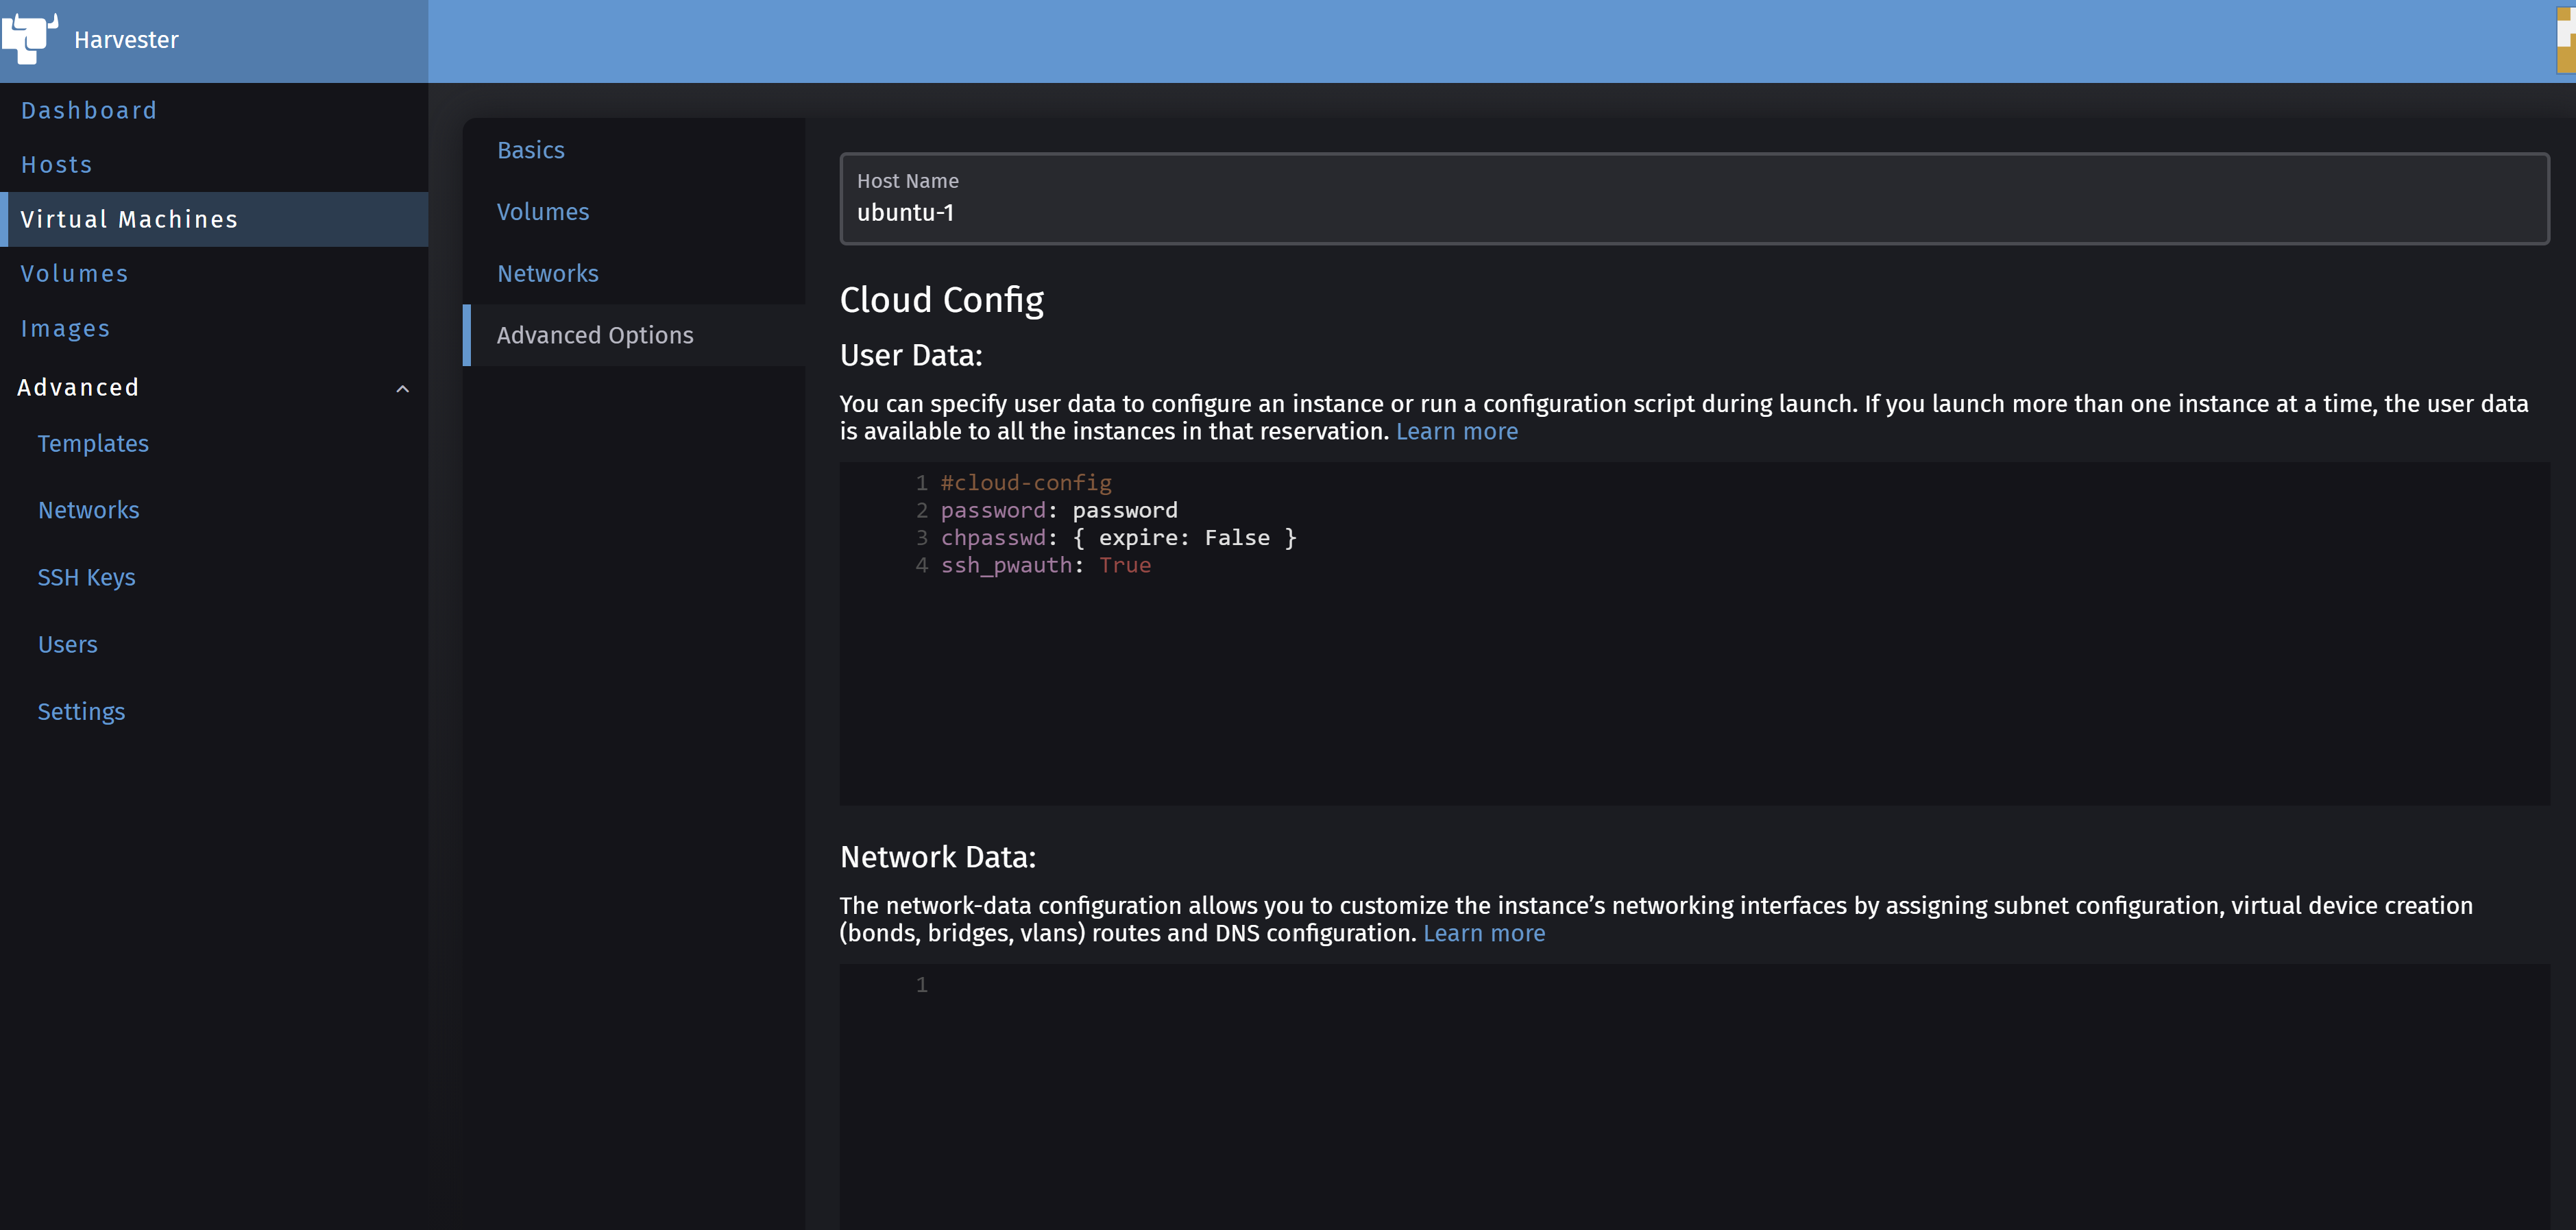Select Virtual Machines sidebar item

[x=214, y=219]
